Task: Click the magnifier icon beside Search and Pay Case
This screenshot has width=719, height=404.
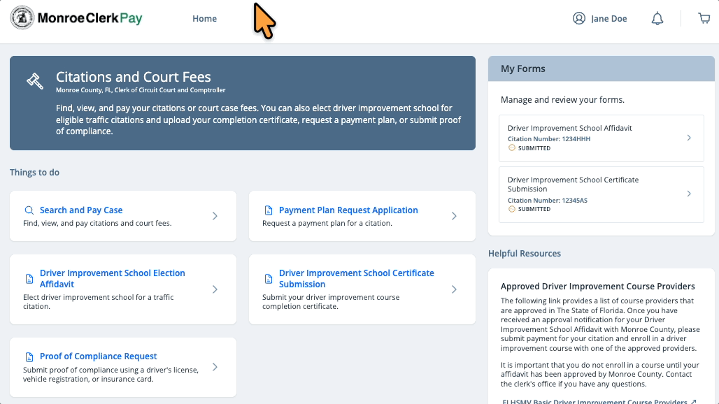Action: (x=29, y=210)
